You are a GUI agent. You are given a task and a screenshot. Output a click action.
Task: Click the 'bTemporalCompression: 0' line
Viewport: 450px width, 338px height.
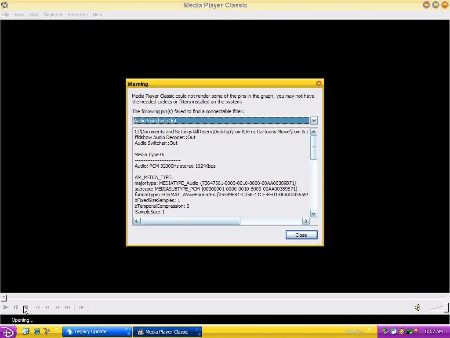tap(162, 206)
